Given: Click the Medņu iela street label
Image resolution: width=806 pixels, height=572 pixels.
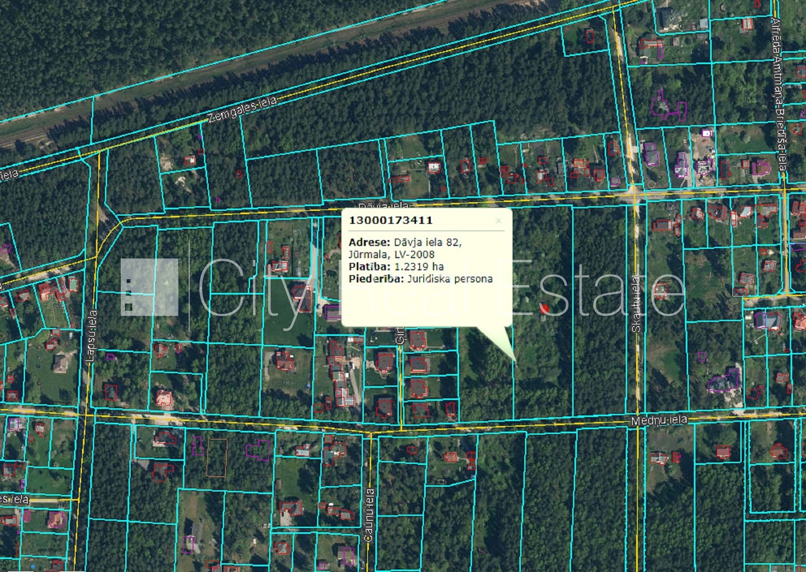Looking at the screenshot, I should click(659, 420).
